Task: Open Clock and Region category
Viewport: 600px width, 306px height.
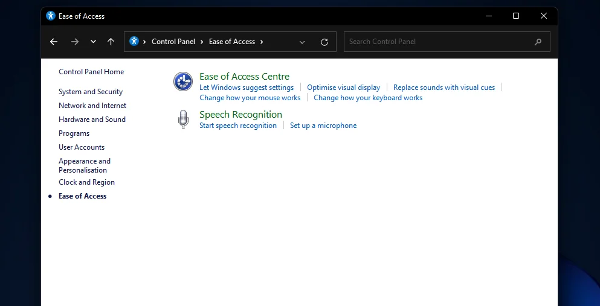Action: [x=86, y=182]
